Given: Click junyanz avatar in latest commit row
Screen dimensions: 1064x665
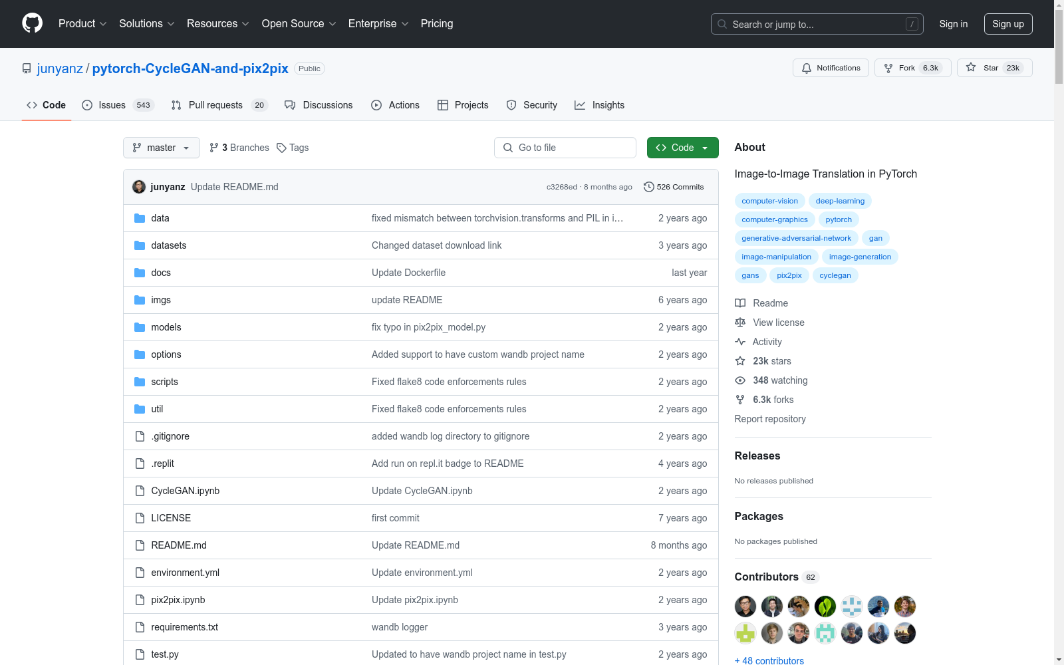Looking at the screenshot, I should pos(139,187).
